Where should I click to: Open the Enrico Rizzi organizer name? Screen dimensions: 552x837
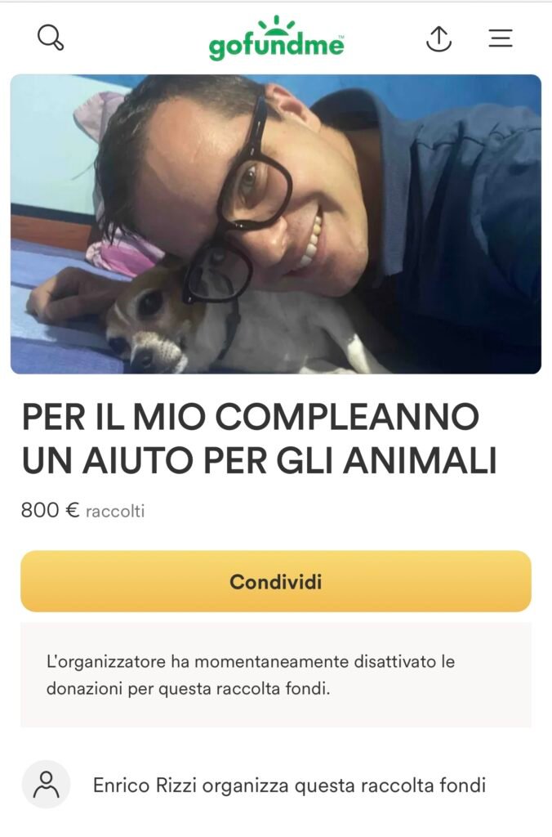[x=145, y=786]
